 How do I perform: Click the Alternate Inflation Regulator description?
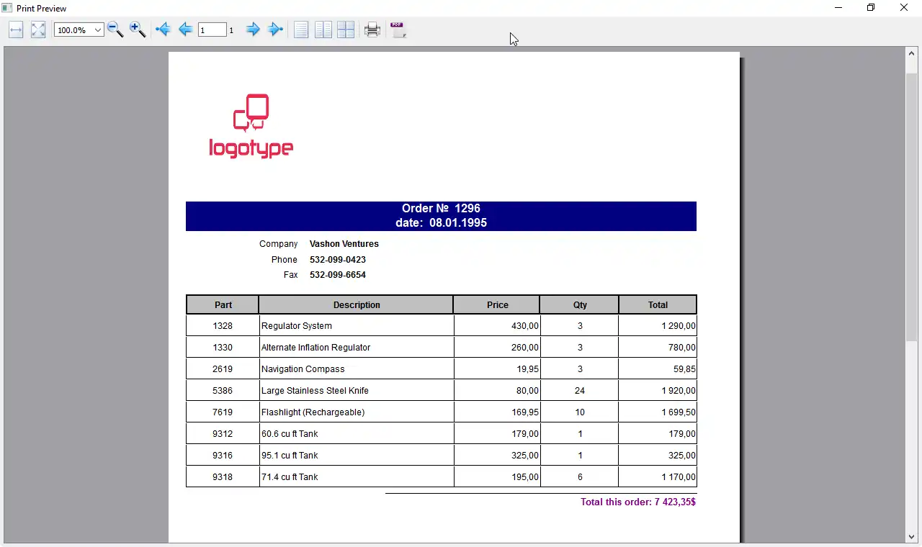pyautogui.click(x=315, y=348)
